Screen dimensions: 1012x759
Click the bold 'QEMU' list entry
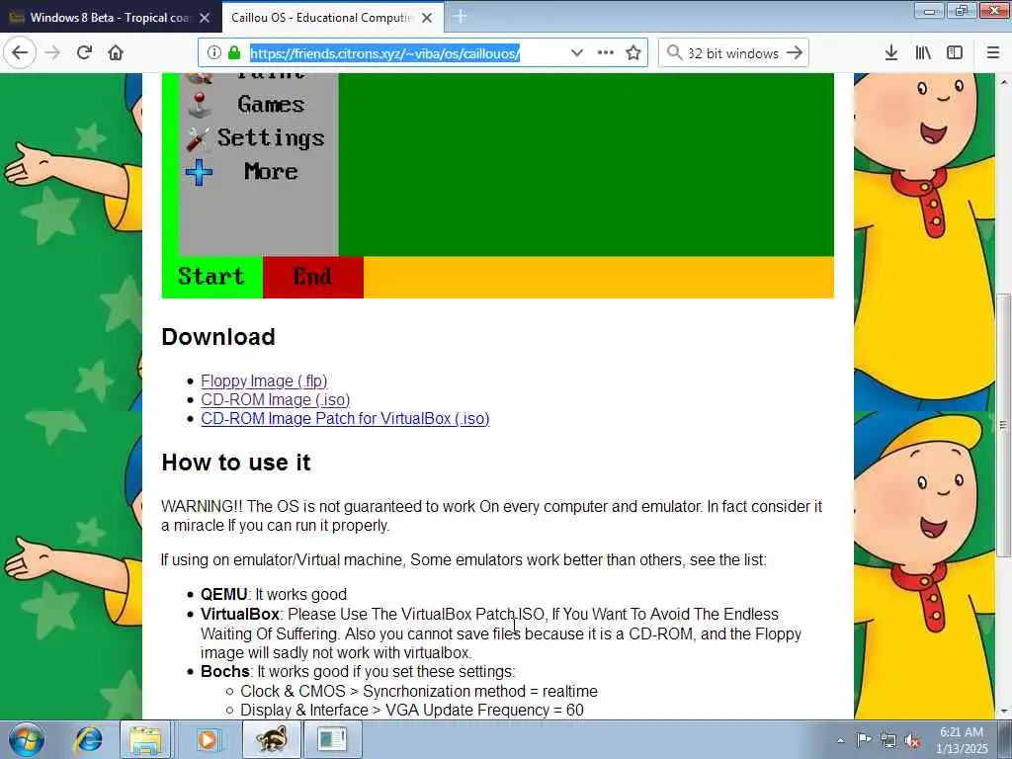(x=224, y=594)
